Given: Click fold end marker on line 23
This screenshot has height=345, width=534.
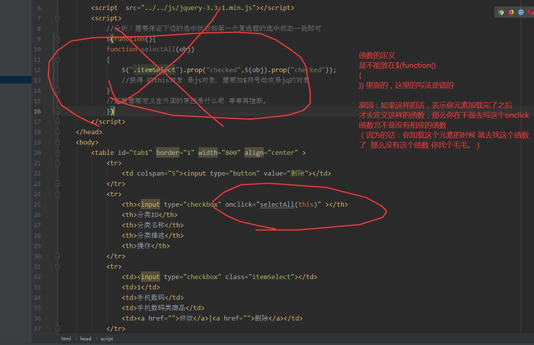Looking at the screenshot, I should click(58, 184).
